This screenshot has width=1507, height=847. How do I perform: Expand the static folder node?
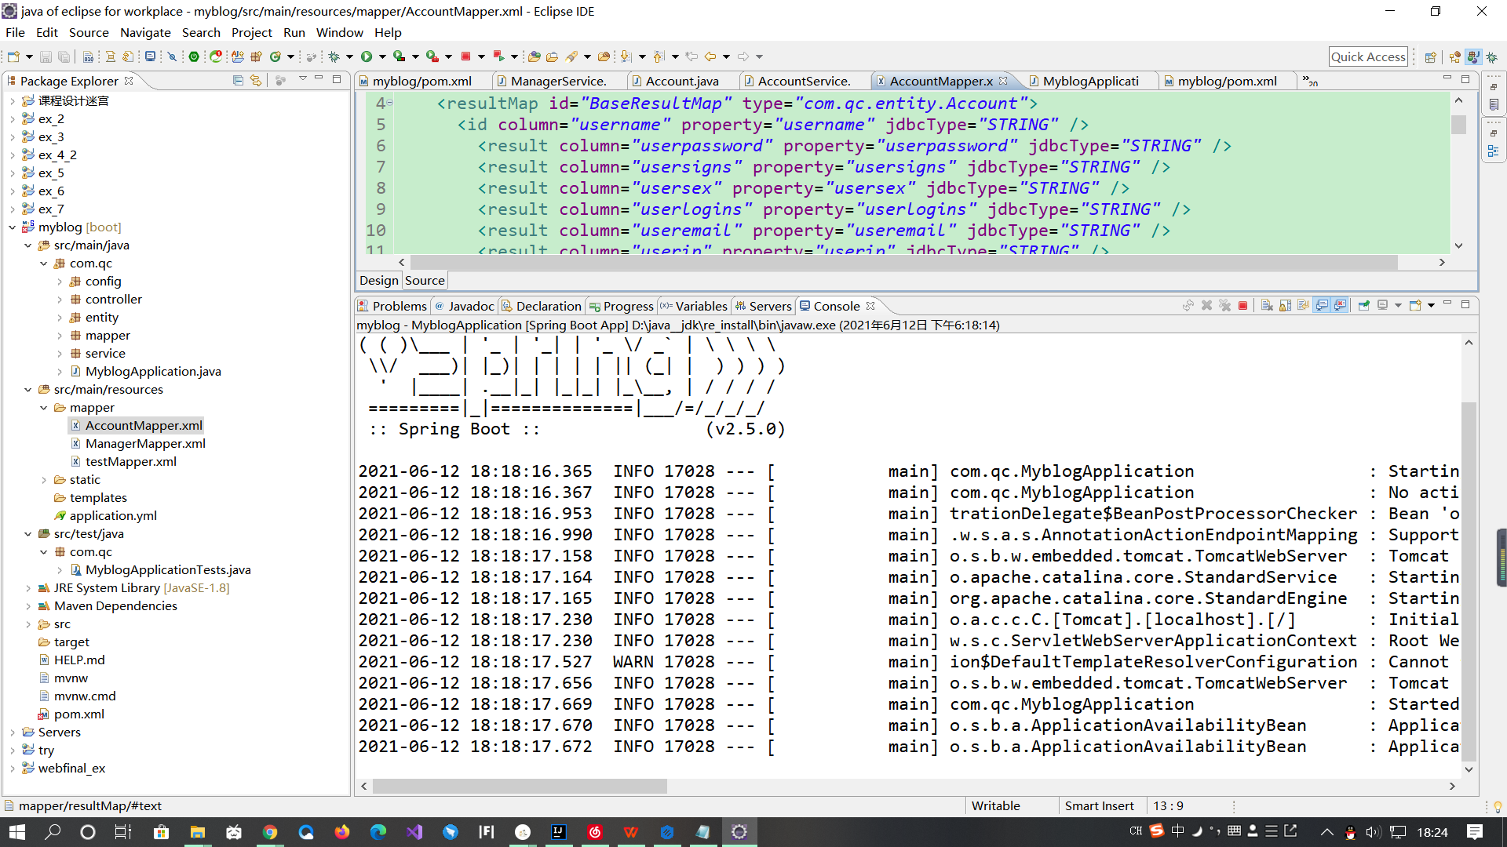[44, 480]
